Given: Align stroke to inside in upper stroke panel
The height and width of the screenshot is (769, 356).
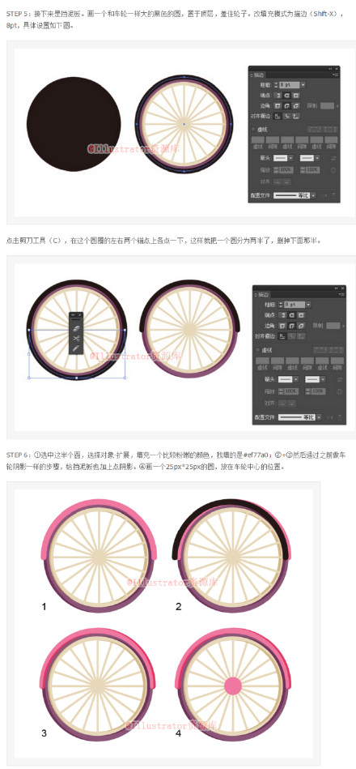Looking at the screenshot, I should click(287, 116).
